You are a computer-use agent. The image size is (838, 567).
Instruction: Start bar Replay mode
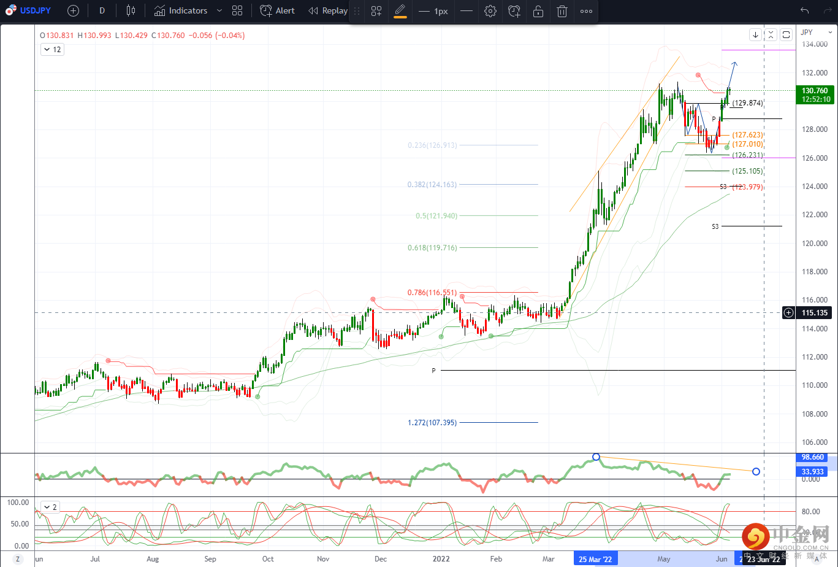point(328,10)
